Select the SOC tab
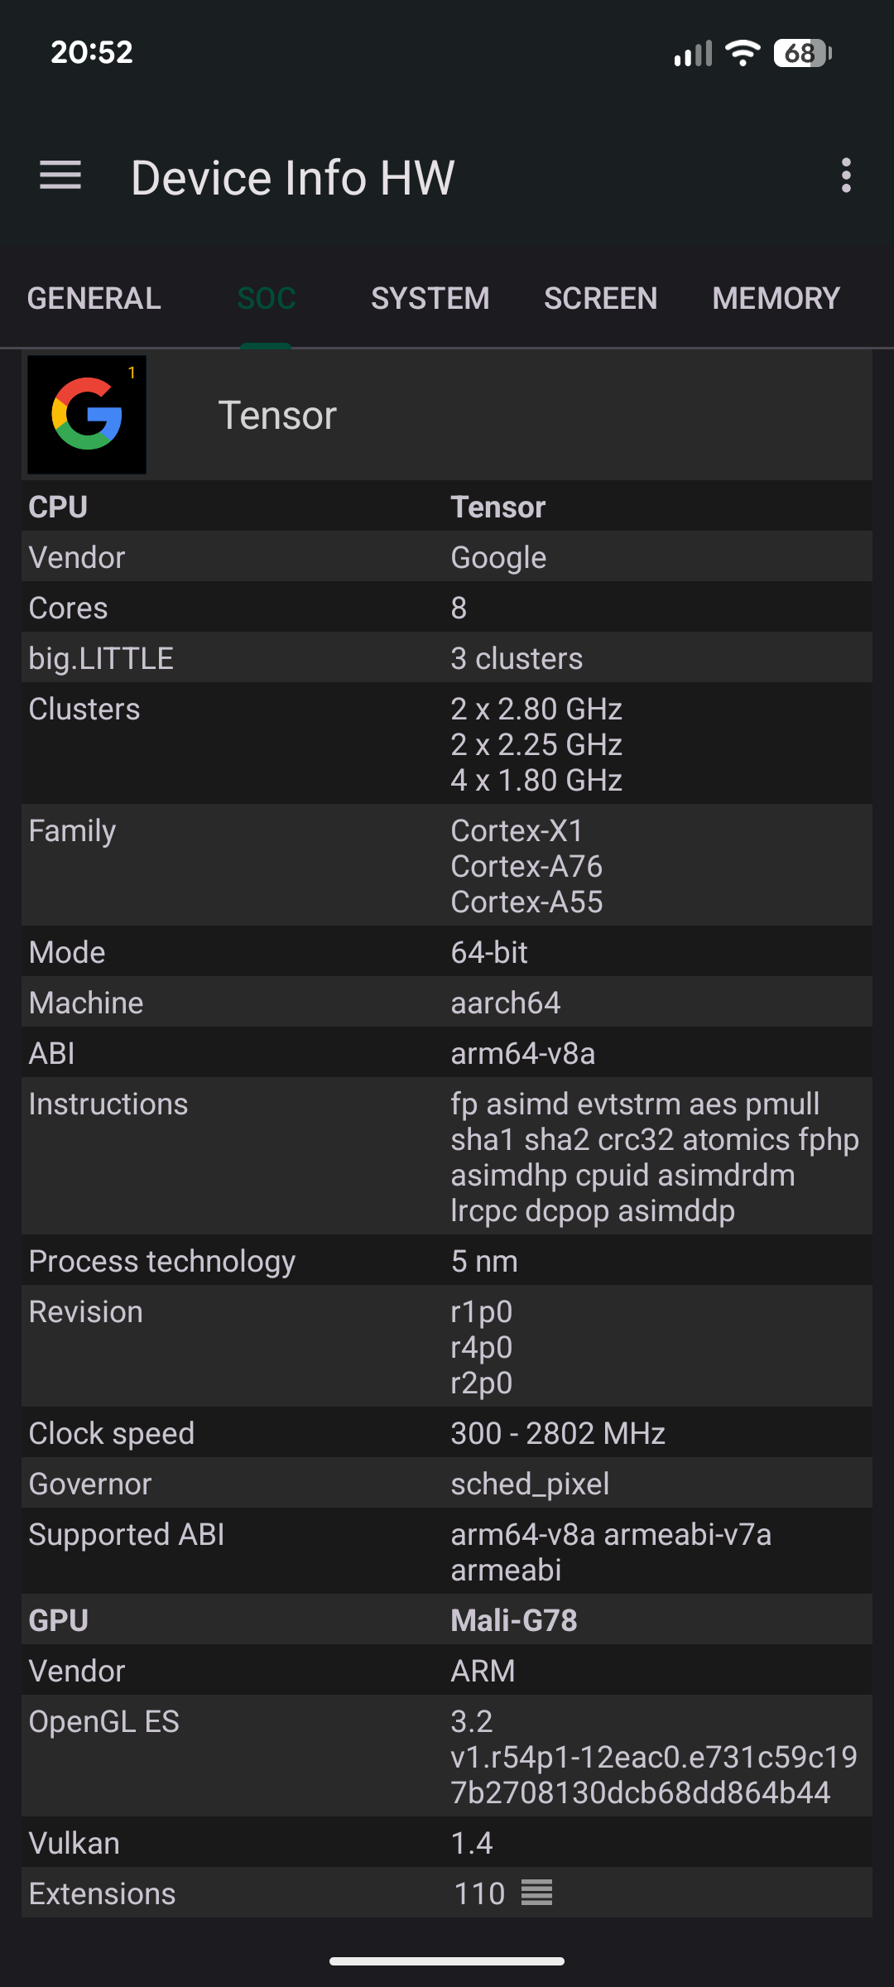The image size is (894, 1987). (266, 299)
